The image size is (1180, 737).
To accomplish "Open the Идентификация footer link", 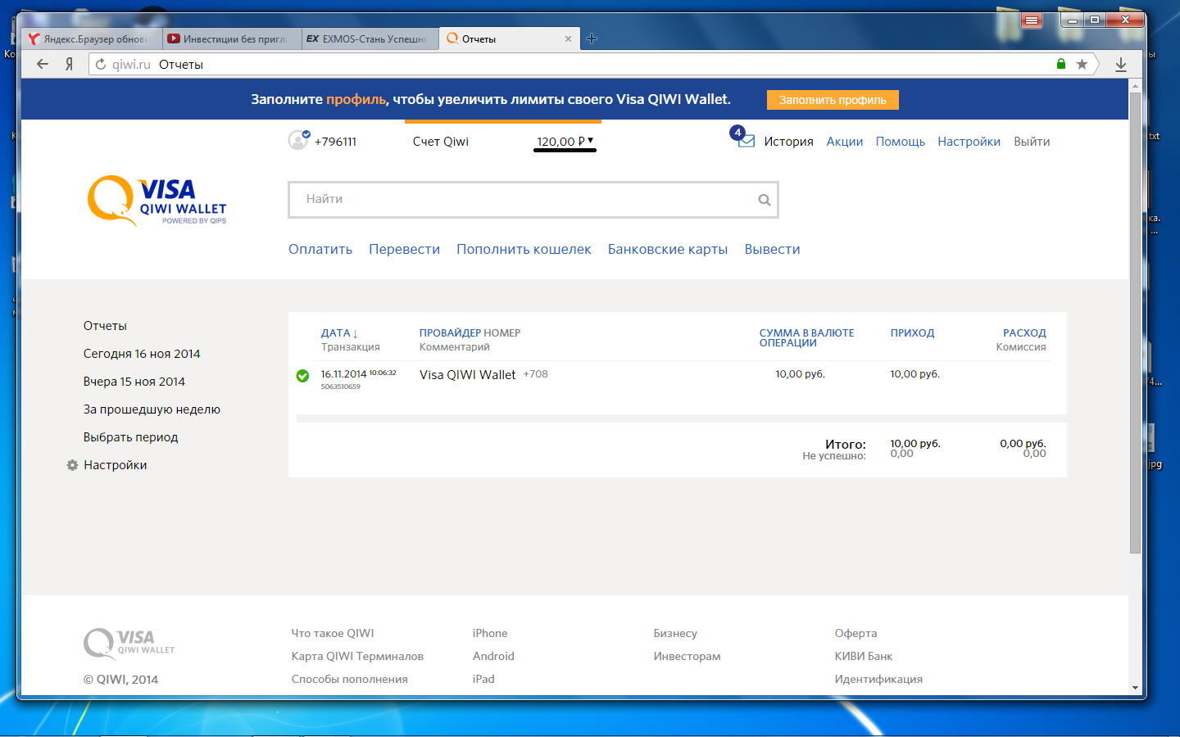I will pyautogui.click(x=878, y=679).
